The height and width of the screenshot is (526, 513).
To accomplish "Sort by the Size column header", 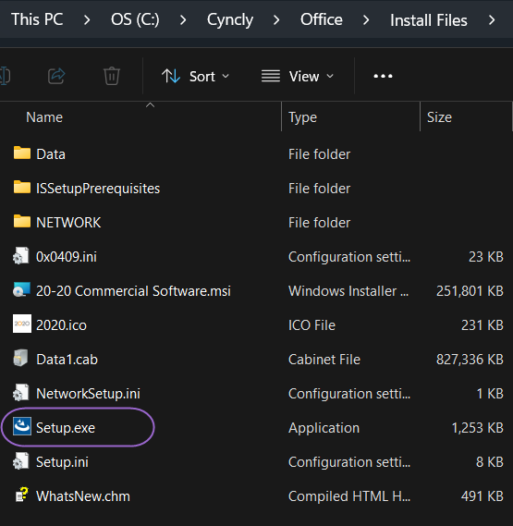I will coord(439,117).
